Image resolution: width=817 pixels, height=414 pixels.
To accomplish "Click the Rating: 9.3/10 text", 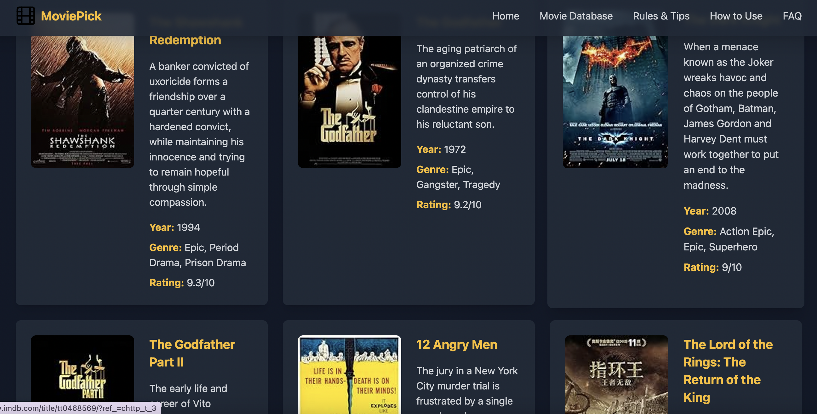I will [182, 283].
